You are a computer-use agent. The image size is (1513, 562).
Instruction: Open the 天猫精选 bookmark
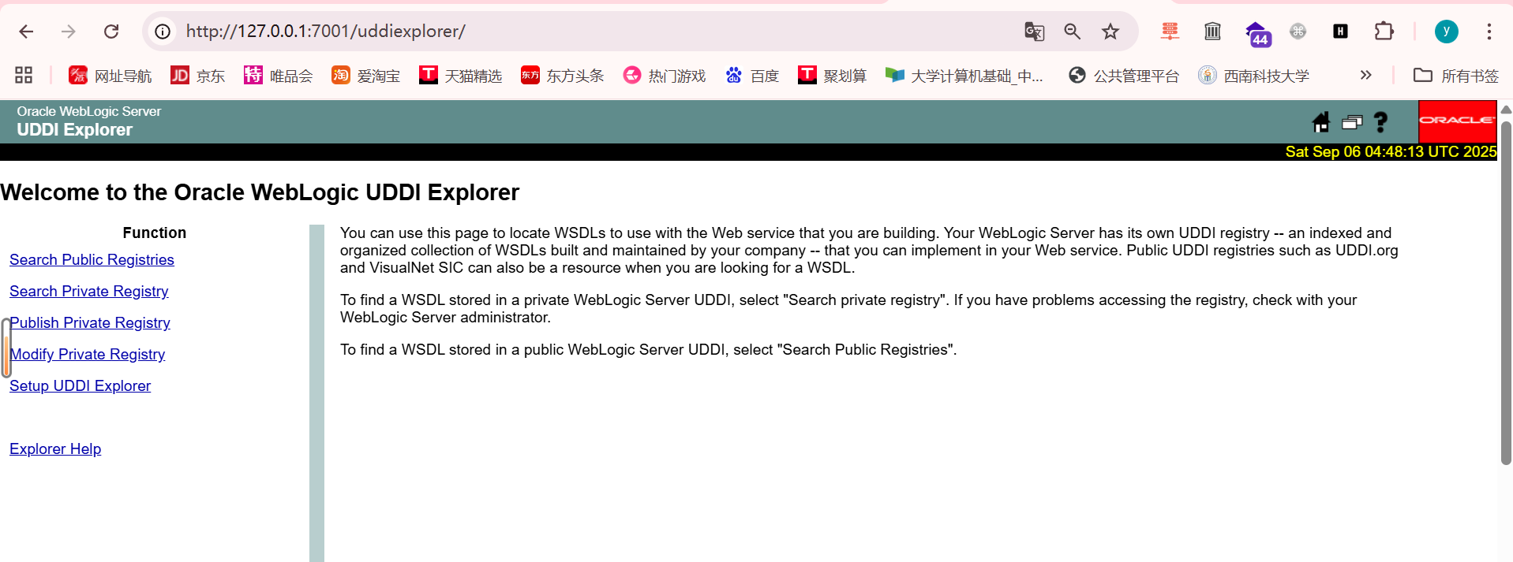click(x=461, y=76)
